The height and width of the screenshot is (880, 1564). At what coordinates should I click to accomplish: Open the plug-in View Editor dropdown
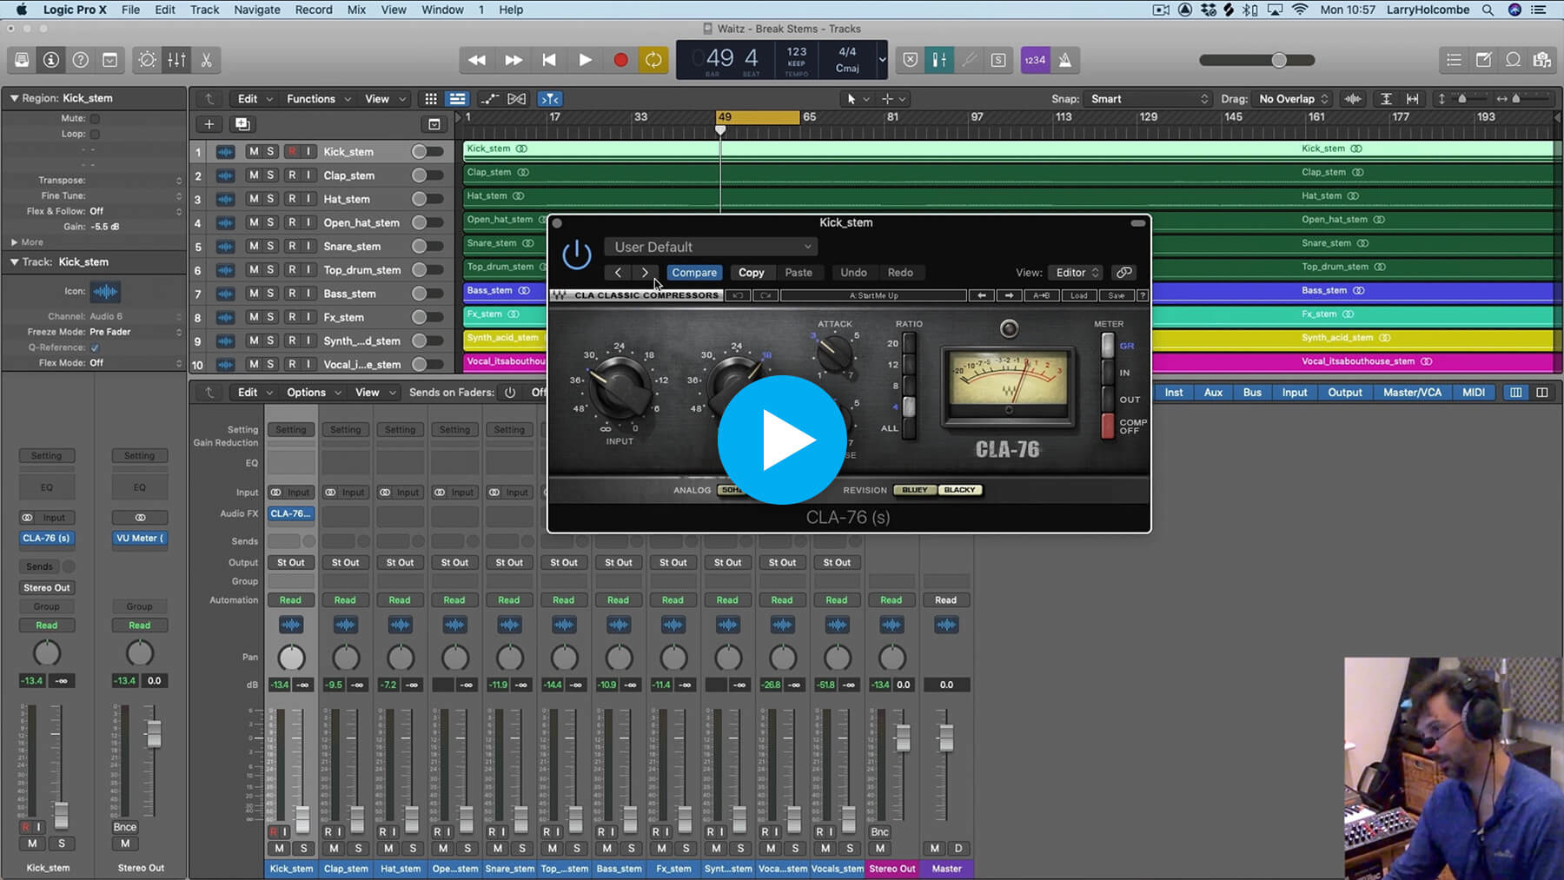tap(1076, 273)
